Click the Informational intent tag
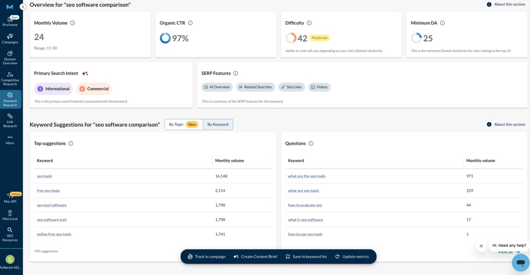The height and width of the screenshot is (275, 530). (x=53, y=89)
